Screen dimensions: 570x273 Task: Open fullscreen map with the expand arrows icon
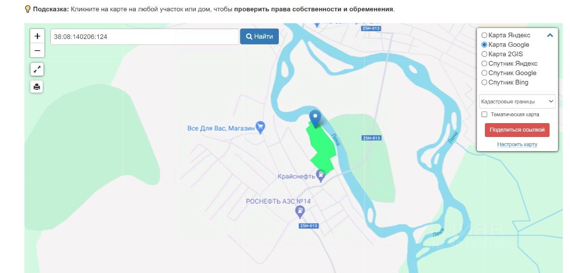click(x=37, y=69)
